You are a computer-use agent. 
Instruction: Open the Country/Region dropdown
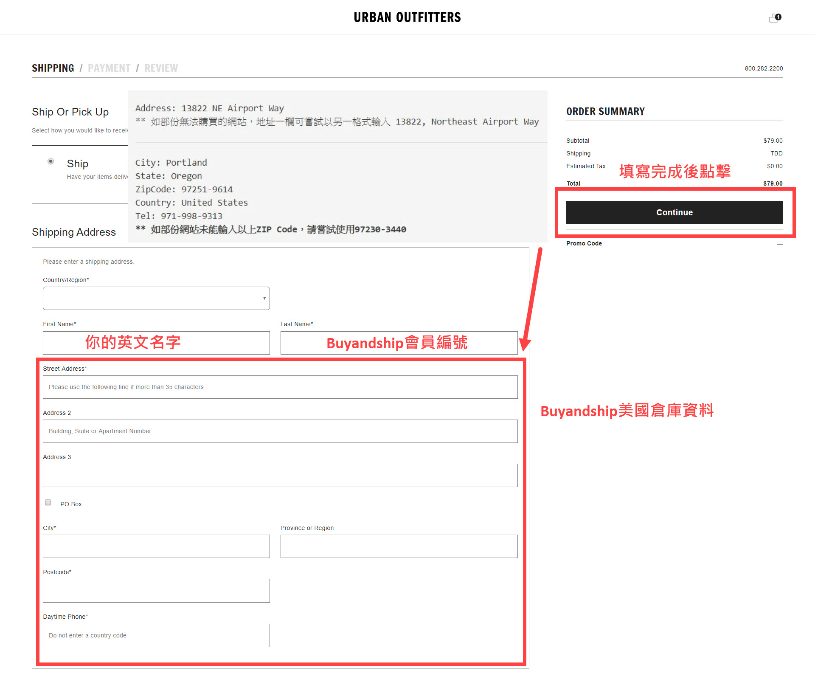[x=156, y=298]
